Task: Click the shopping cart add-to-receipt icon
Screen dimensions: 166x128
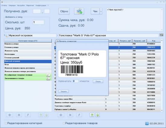Action: [x=79, y=11]
